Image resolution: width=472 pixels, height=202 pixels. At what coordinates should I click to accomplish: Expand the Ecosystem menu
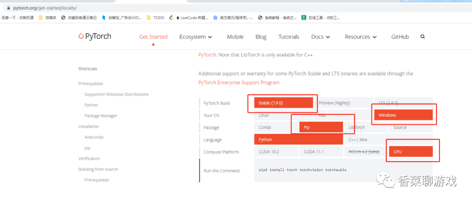(196, 37)
